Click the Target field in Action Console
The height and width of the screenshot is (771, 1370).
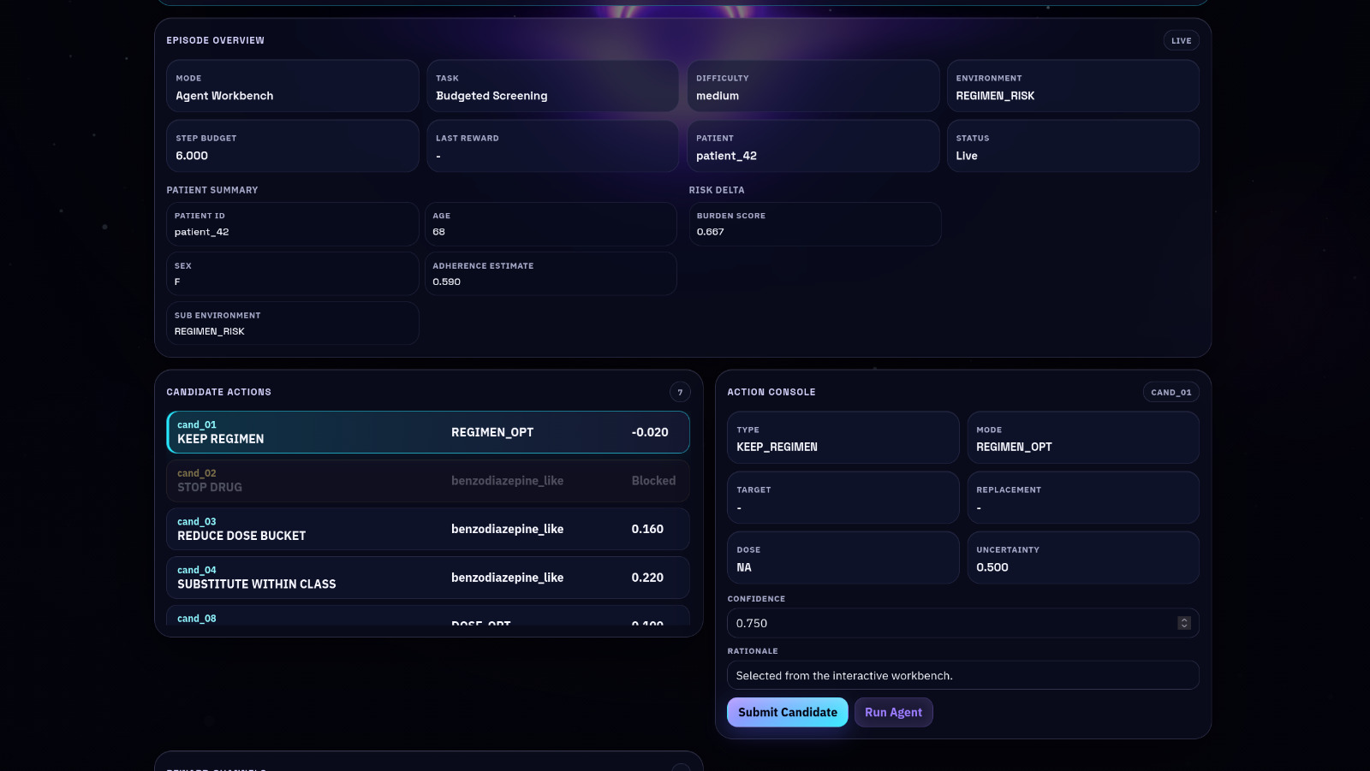[843, 497]
